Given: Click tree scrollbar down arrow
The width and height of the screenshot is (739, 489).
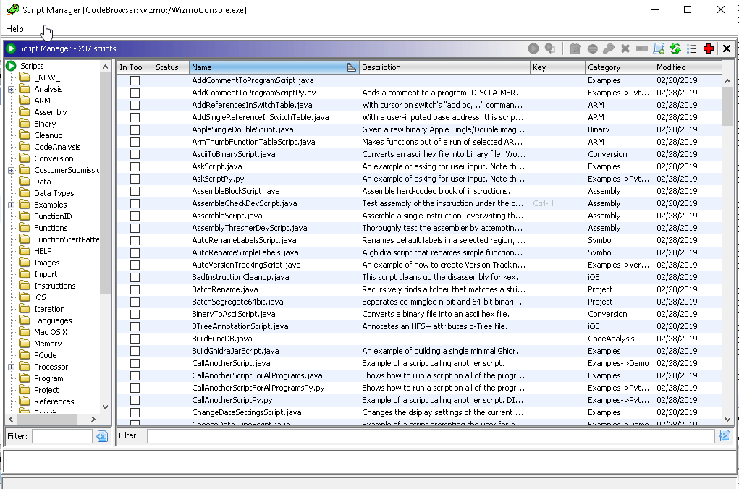Looking at the screenshot, I should [105, 407].
